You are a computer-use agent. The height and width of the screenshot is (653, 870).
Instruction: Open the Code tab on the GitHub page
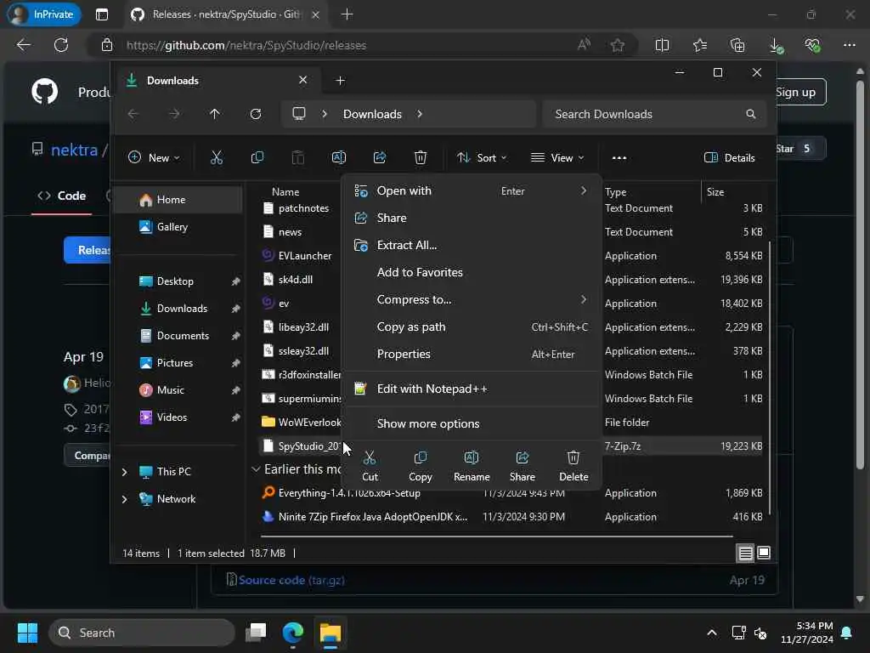pyautogui.click(x=61, y=196)
